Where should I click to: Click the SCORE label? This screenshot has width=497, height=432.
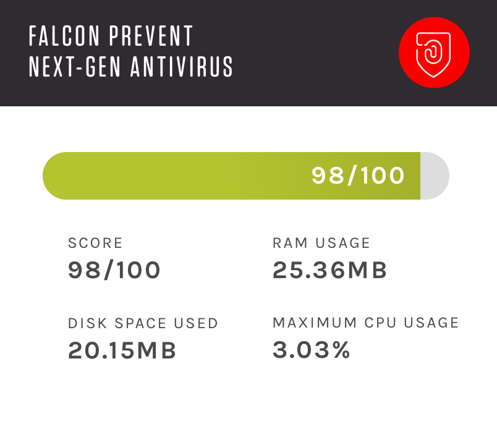click(95, 243)
